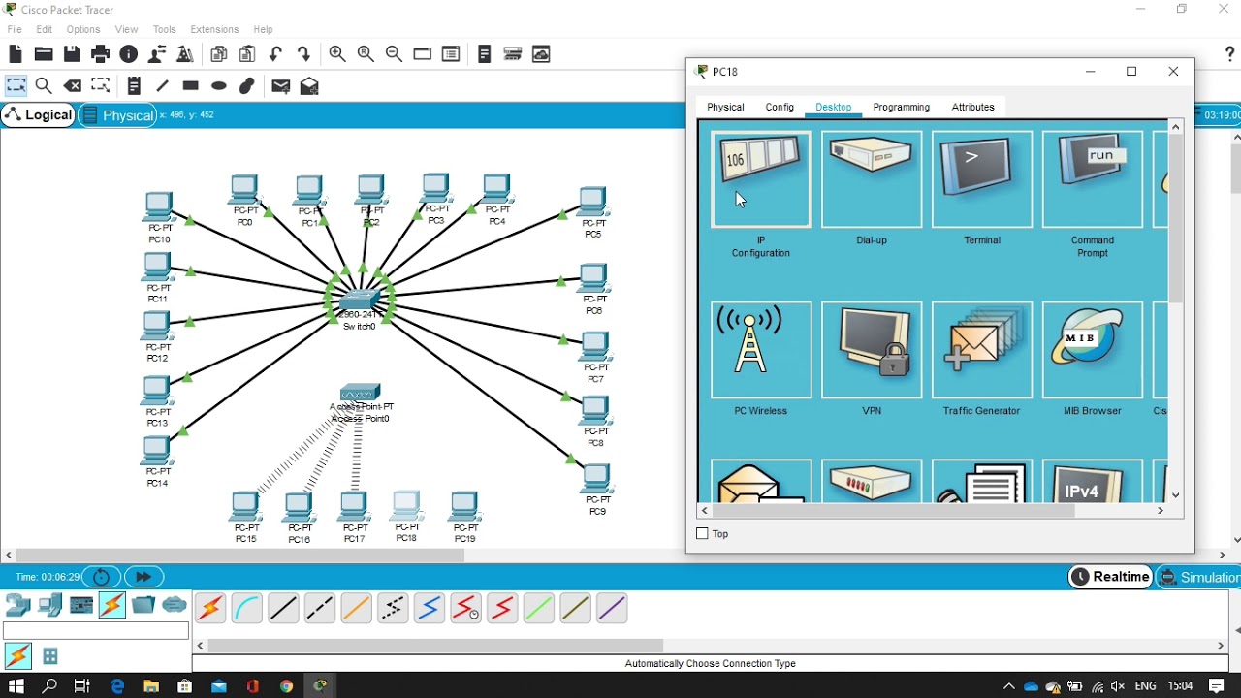Click the Fast Forward Time button
Viewport: 1241px width, 698px height.
[143, 577]
